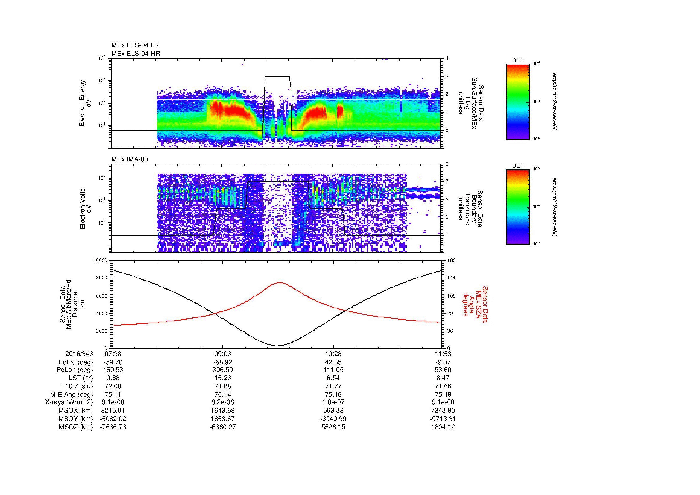Click time tick label '11:53'

(443, 354)
